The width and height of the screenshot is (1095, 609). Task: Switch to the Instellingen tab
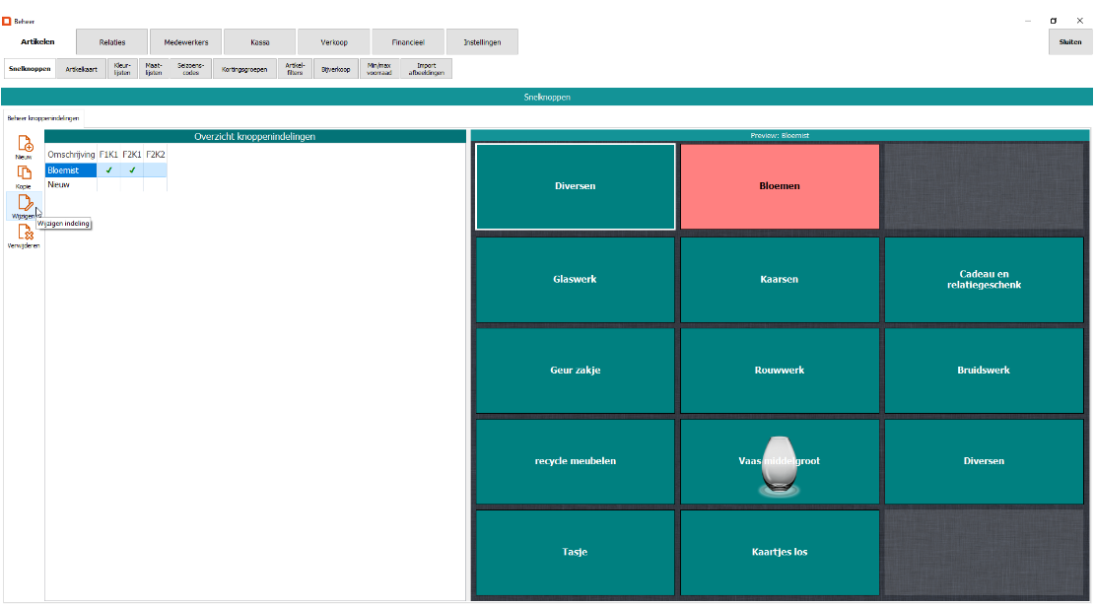click(x=482, y=42)
